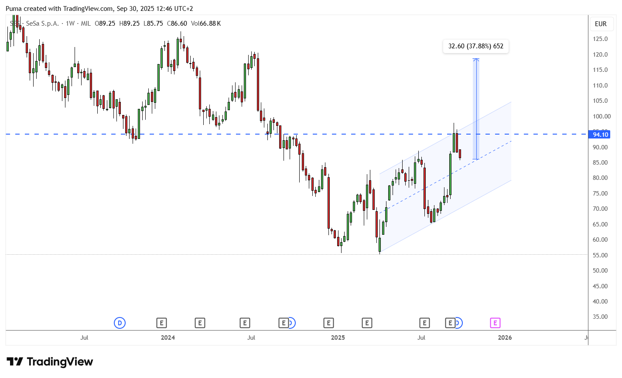Click the pink E upcoming earnings marker

coord(495,323)
